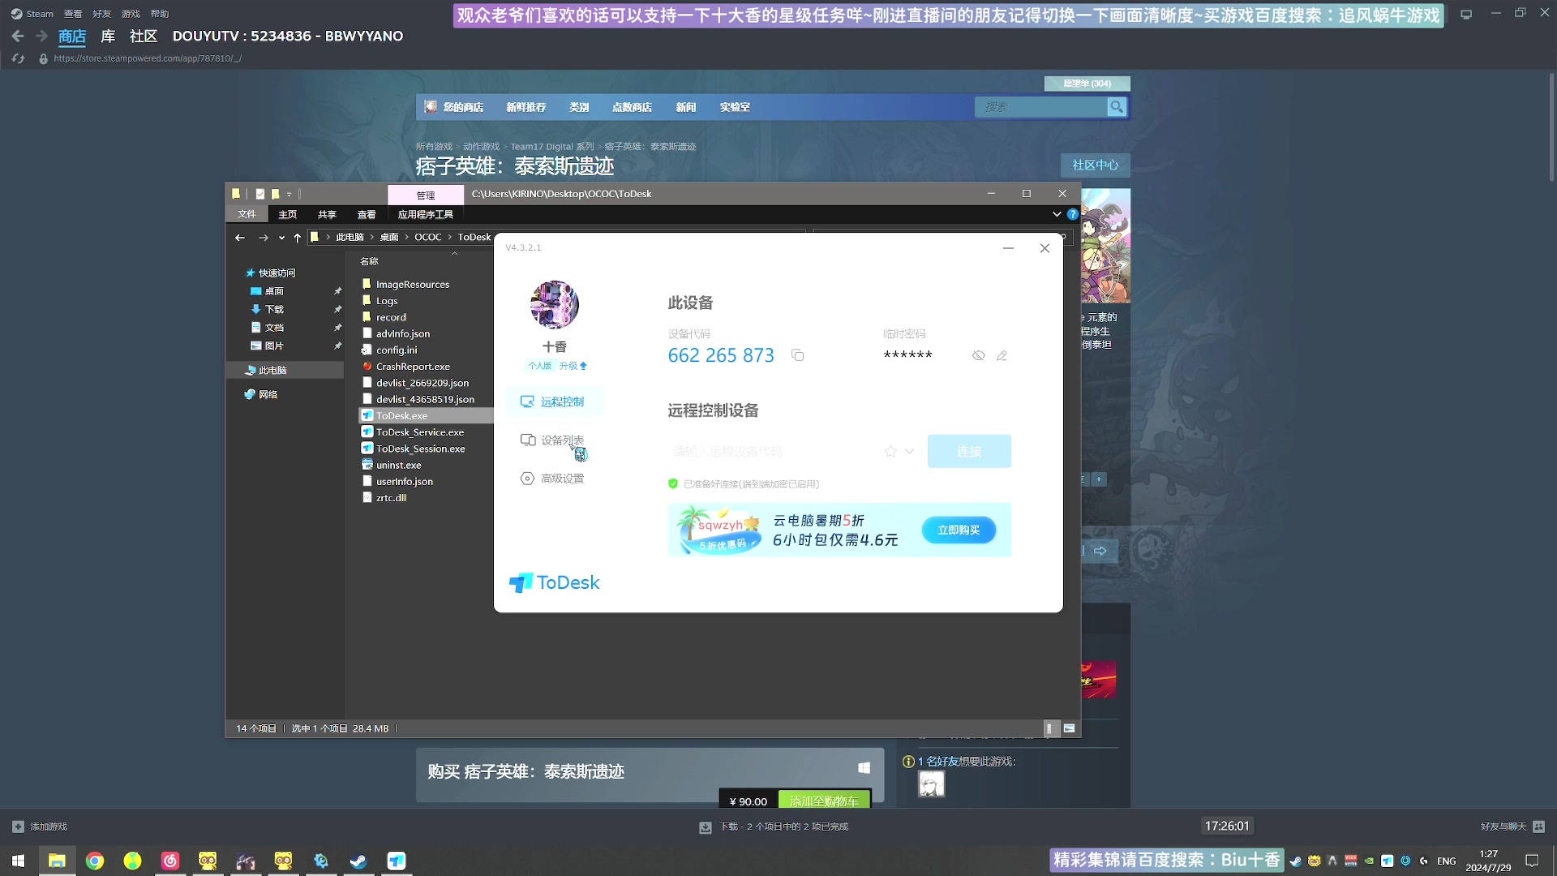Open the 文件 tab in Explorer ribbon
Viewport: 1557px width, 876px height.
click(x=247, y=214)
